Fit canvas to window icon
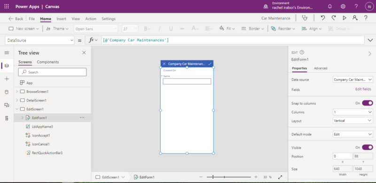Screen dimensions: 376x183 (x=280, y=177)
